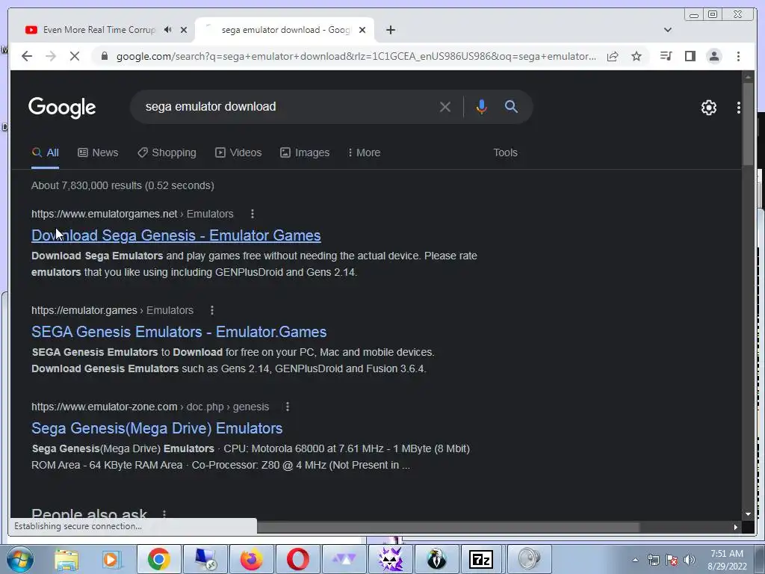Launch Opera from the taskbar
The width and height of the screenshot is (765, 574).
click(x=297, y=559)
